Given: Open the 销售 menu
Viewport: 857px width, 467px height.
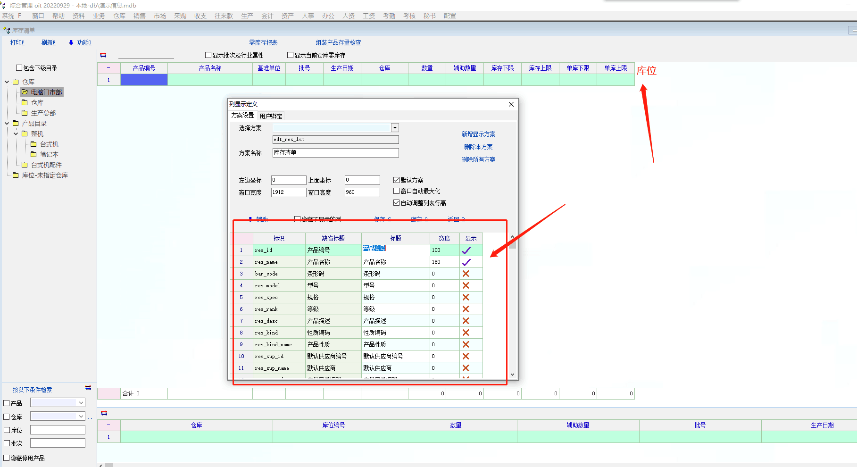Looking at the screenshot, I should (x=140, y=16).
